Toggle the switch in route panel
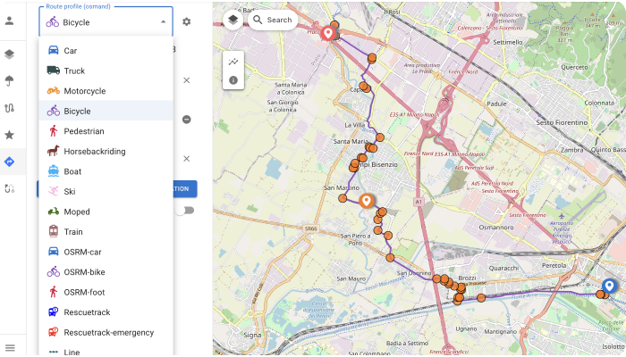 tap(185, 211)
